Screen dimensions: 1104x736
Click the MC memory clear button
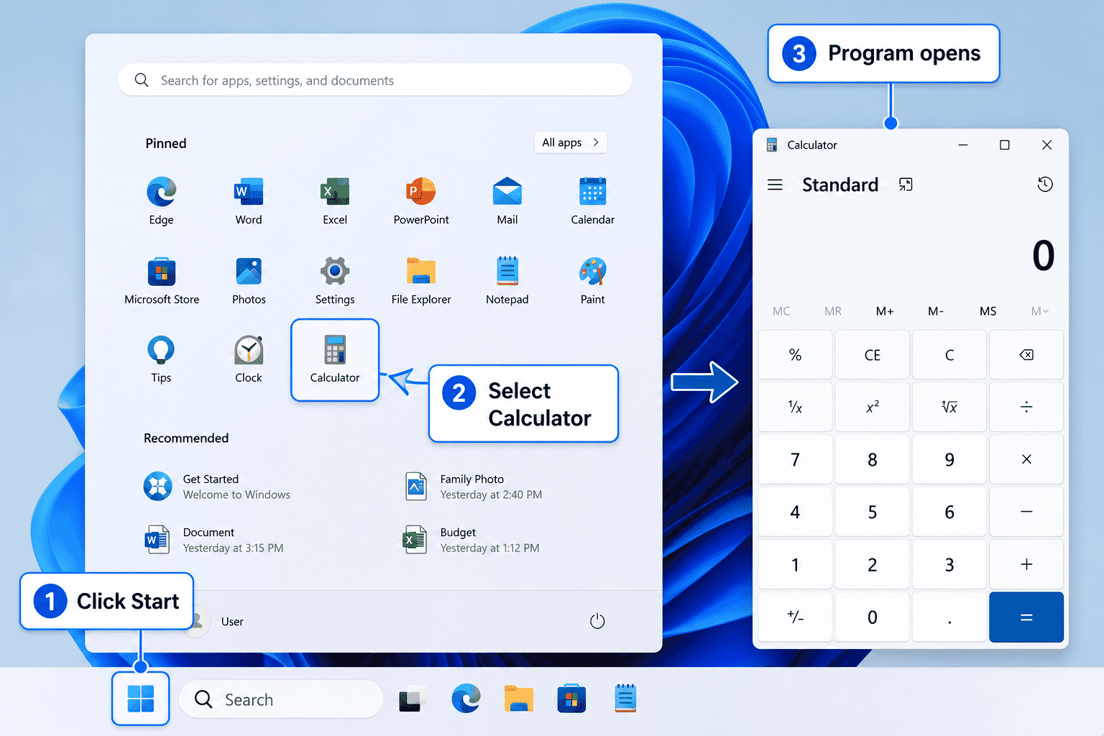781,311
